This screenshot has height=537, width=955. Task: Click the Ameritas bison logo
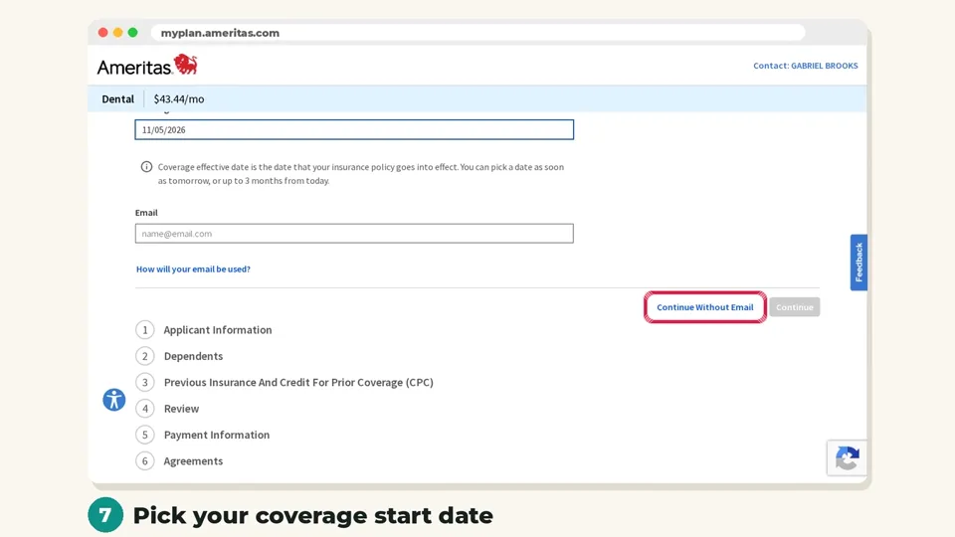(x=147, y=65)
